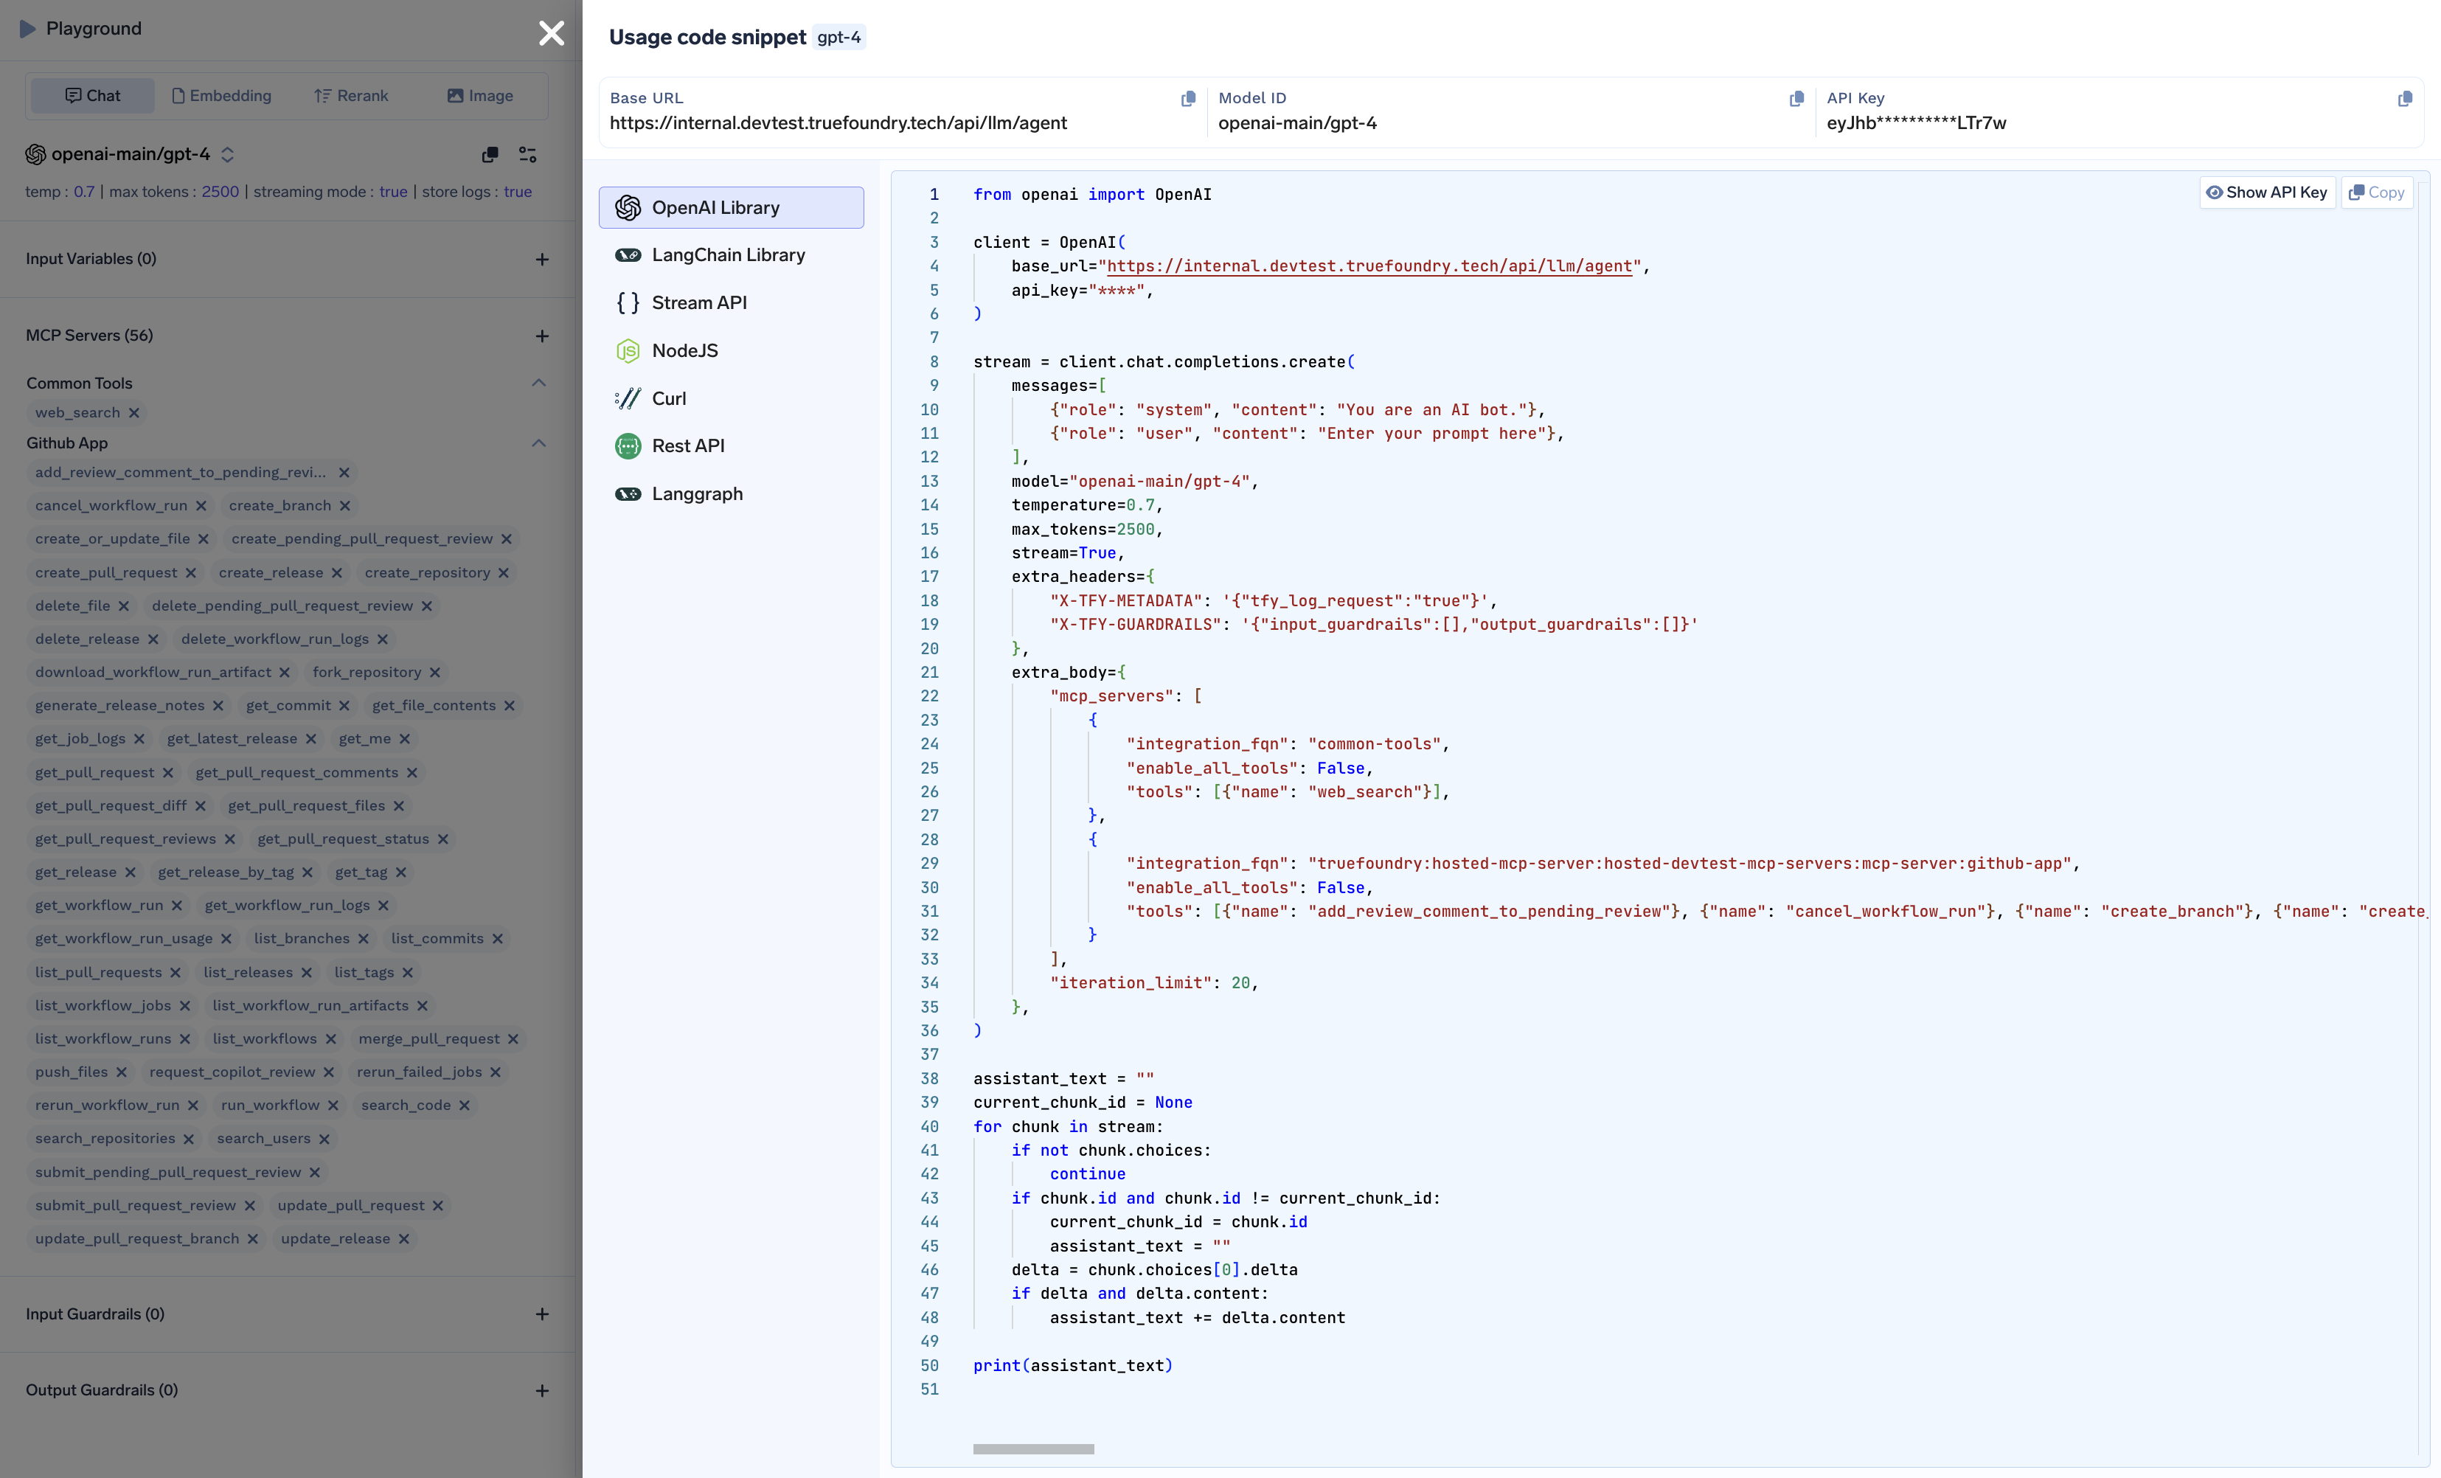The image size is (2441, 1478).
Task: Remove the create_branch tool
Action: [x=344, y=505]
